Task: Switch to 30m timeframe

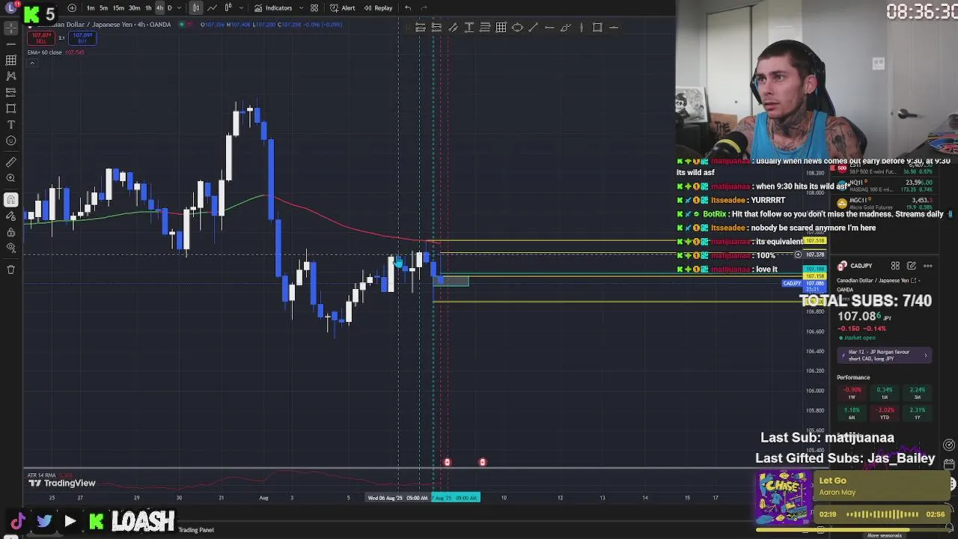Action: coord(134,7)
